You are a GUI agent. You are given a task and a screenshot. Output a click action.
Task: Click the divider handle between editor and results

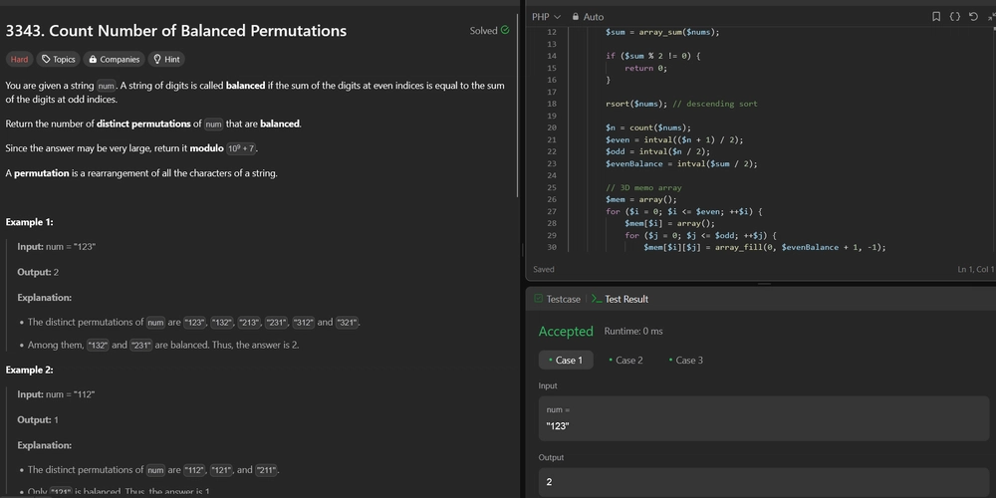(764, 283)
